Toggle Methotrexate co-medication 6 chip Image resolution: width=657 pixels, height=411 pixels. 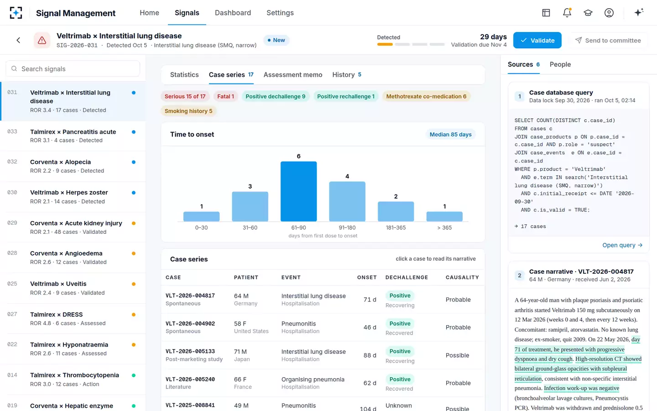426,96
